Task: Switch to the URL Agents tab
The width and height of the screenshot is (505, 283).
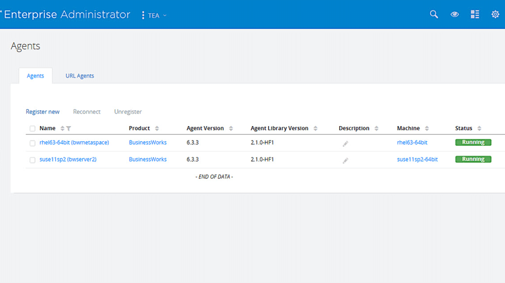Action: pyautogui.click(x=80, y=76)
